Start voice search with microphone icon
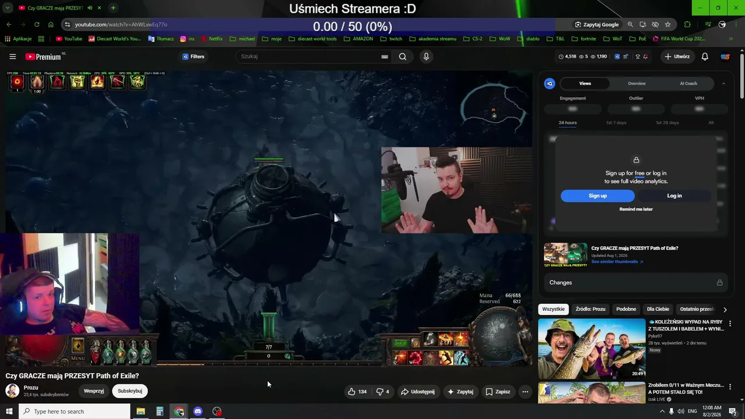 pyautogui.click(x=426, y=56)
